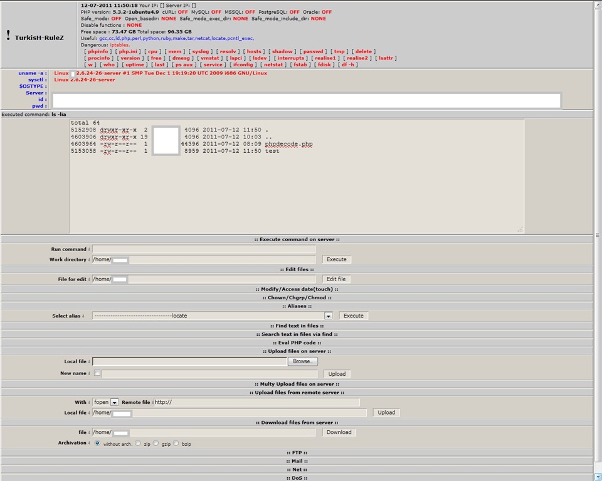Tick the New name checkbox
This screenshot has height=481, width=602.
tap(97, 373)
